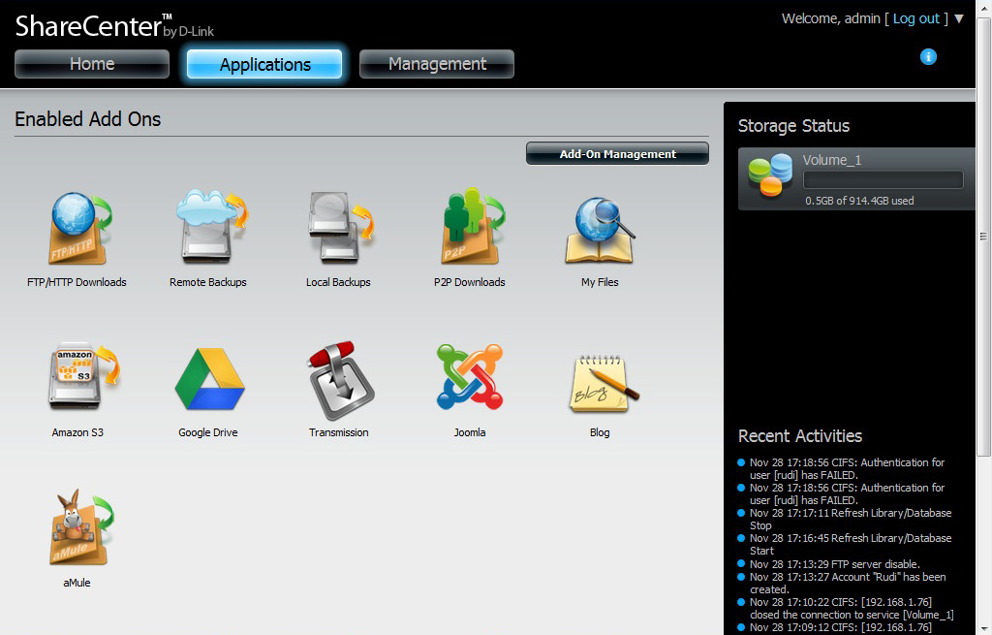Click the "Amazon S3" label text
The width and height of the screenshot is (992, 635).
pos(77,432)
